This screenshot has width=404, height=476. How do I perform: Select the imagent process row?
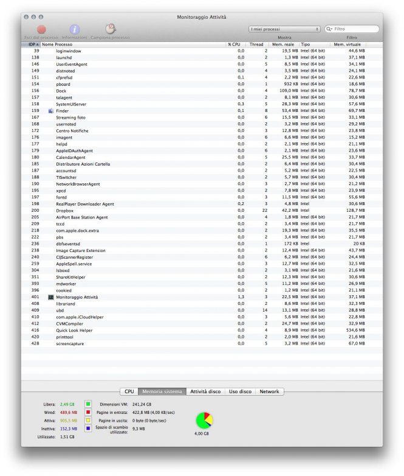click(x=202, y=138)
